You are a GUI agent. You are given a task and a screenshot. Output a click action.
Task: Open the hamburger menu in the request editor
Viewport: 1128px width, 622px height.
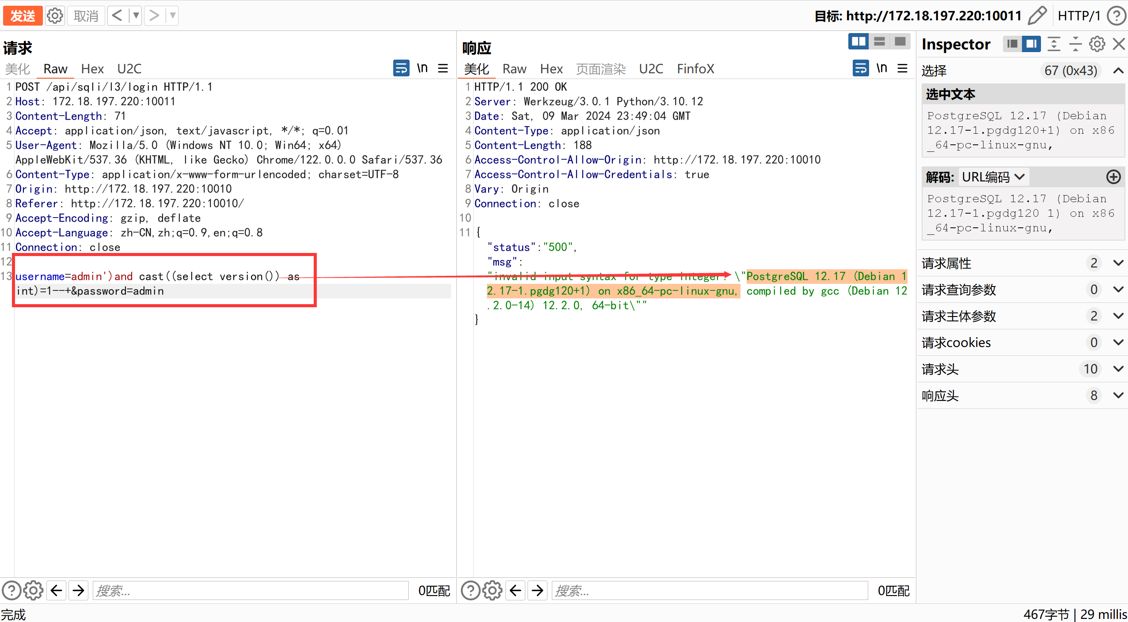442,68
